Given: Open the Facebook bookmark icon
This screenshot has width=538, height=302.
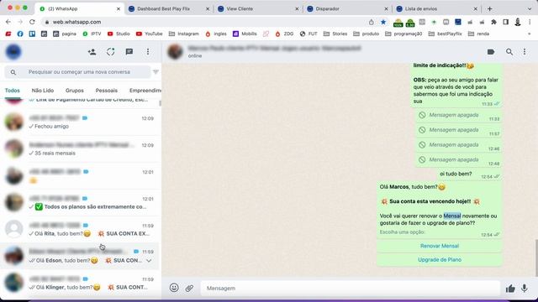Looking at the screenshot, I should [x=20, y=34].
